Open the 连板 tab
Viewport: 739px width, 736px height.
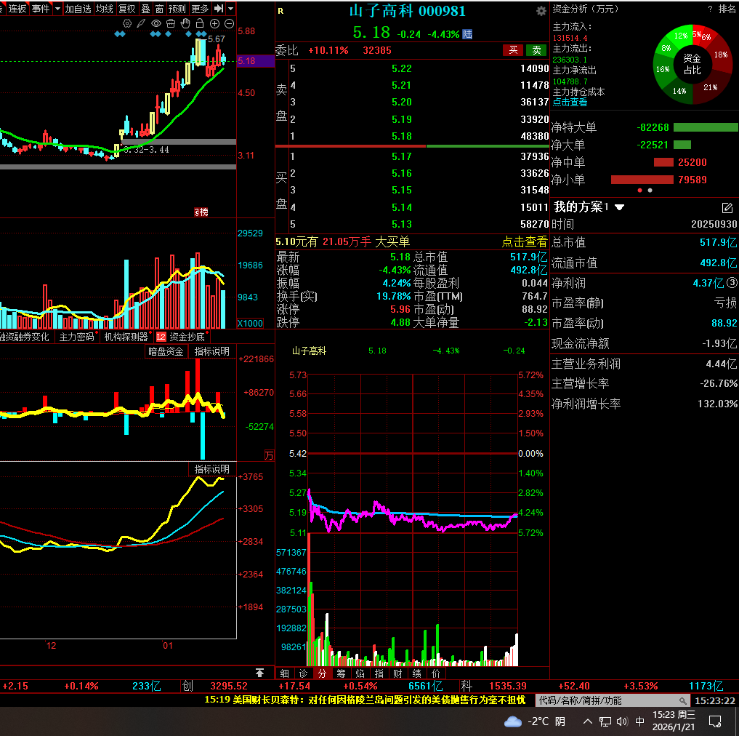coord(17,9)
